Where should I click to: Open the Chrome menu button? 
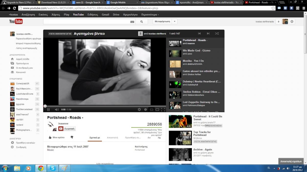303,8
